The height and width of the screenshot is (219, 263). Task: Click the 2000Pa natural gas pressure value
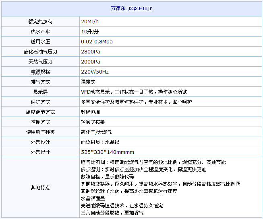tap(91, 61)
